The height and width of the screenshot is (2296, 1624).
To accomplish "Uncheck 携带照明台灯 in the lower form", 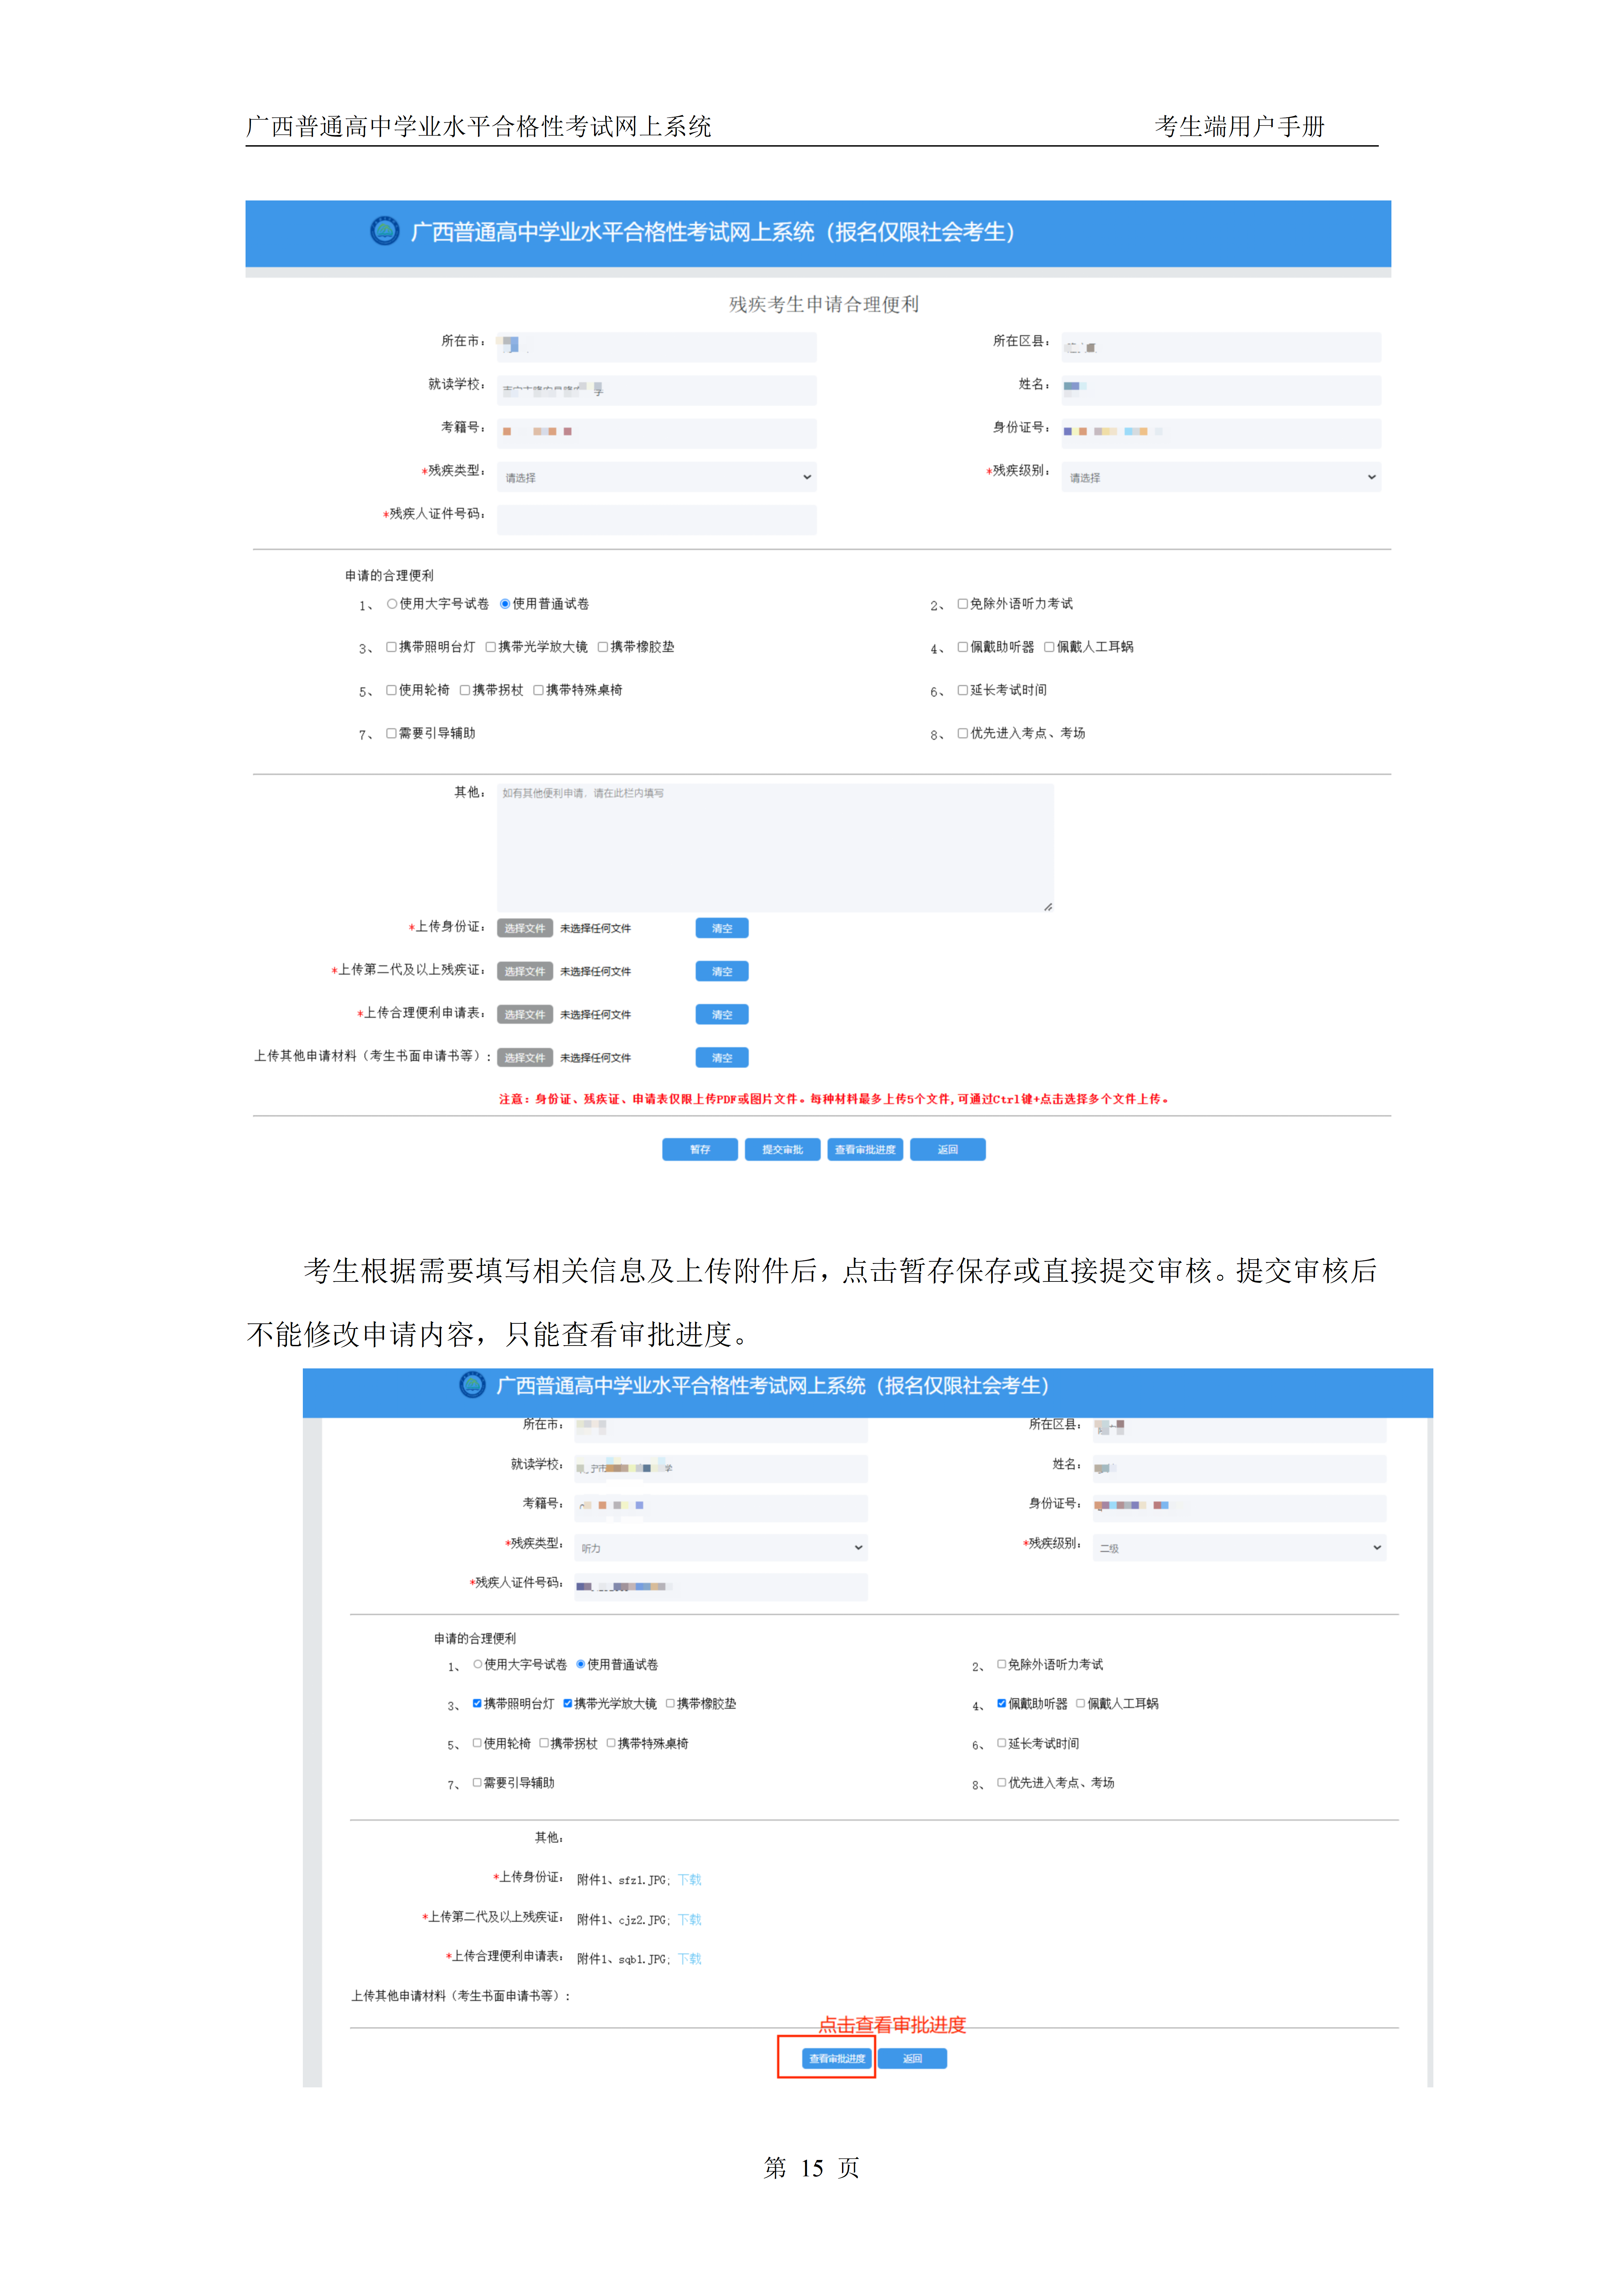I will point(477,1703).
